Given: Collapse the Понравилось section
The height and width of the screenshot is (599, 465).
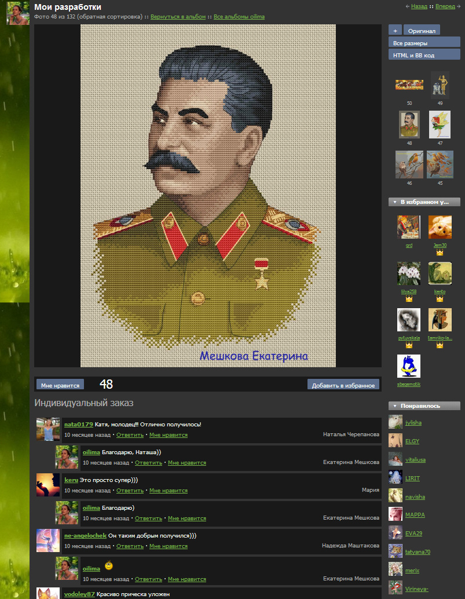Looking at the screenshot, I should pyautogui.click(x=424, y=406).
